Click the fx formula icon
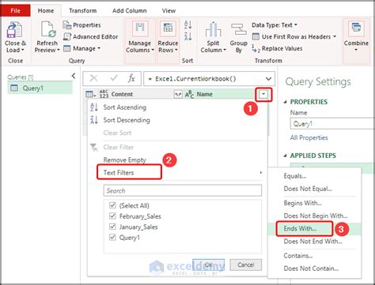Image resolution: width=375 pixels, height=285 pixels. [131, 78]
